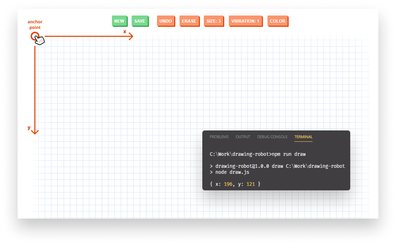This screenshot has width=396, height=245.
Task: Undo the last stroke with UNDO
Action: pyautogui.click(x=166, y=21)
